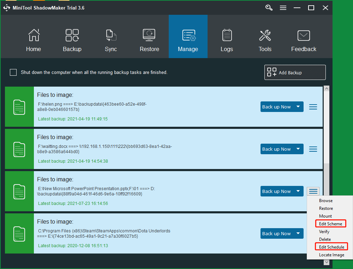Viewport: 353px width, 269px height.
Task: Click the scrollbar down arrow of task list
Action: [x=327, y=262]
